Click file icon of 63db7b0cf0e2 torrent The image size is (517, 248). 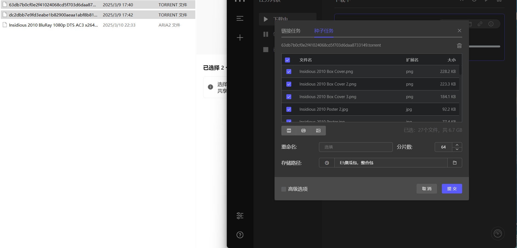pyautogui.click(x=5, y=5)
